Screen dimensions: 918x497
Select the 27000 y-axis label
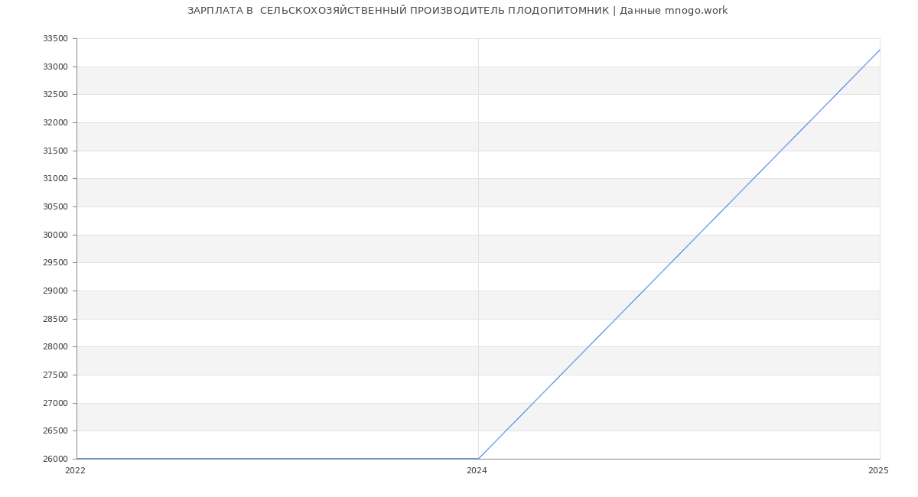[x=55, y=403]
